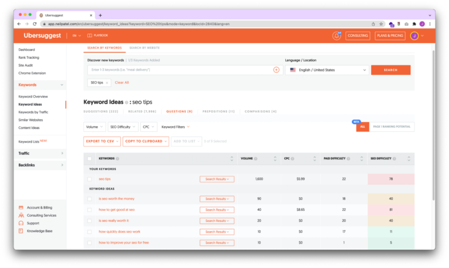Select the Comparisons (4) tab
This screenshot has height=268, width=449.
[x=261, y=112]
